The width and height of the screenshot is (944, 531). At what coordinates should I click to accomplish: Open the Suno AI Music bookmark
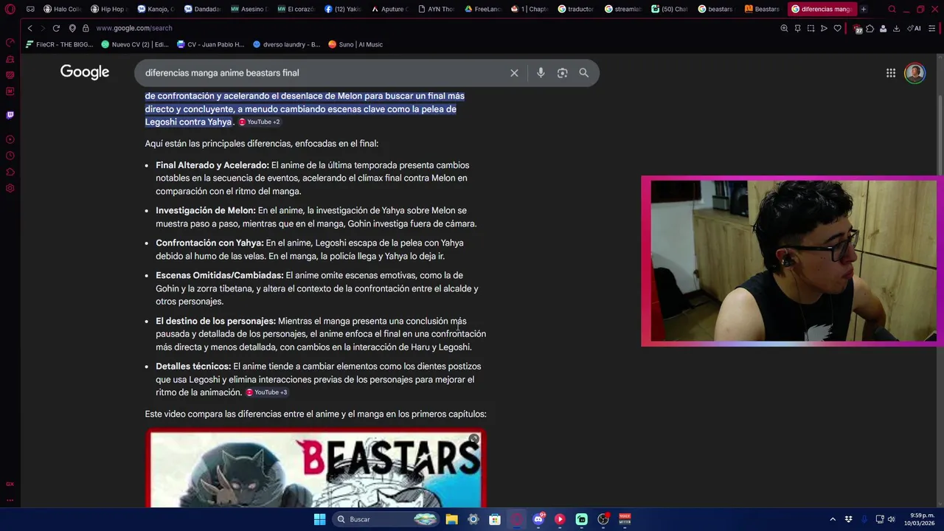pyautogui.click(x=355, y=44)
